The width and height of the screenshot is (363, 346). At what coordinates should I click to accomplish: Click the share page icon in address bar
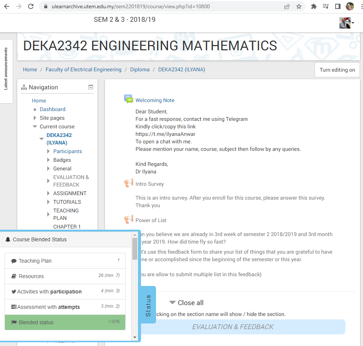coord(287,6)
